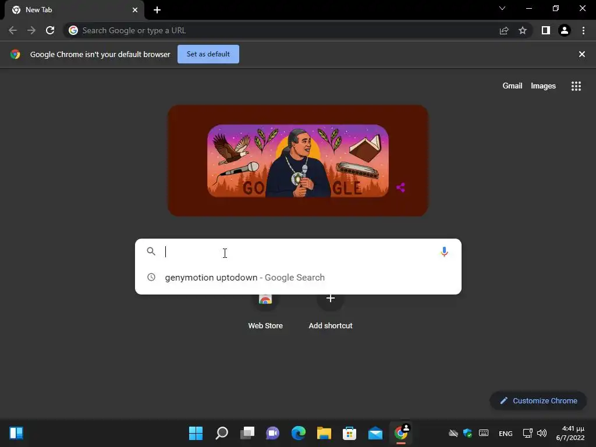
Task: Open the Google apps grid
Action: coord(576,86)
